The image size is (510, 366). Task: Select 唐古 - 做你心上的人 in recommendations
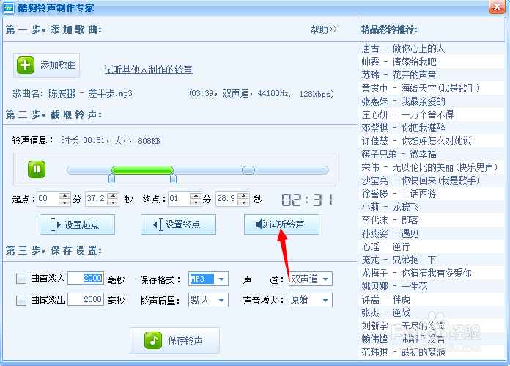431,48
